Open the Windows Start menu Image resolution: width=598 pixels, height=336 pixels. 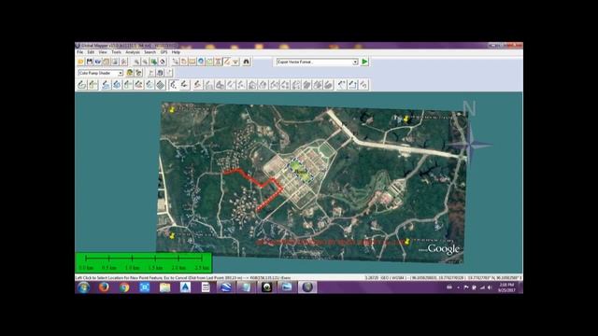pos(84,287)
